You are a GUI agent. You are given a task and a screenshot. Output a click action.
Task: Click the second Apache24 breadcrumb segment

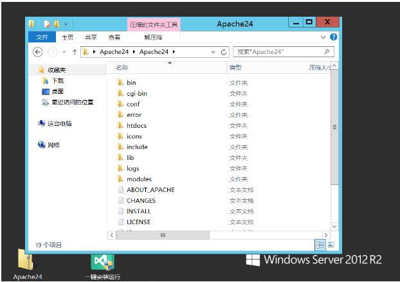tap(154, 52)
